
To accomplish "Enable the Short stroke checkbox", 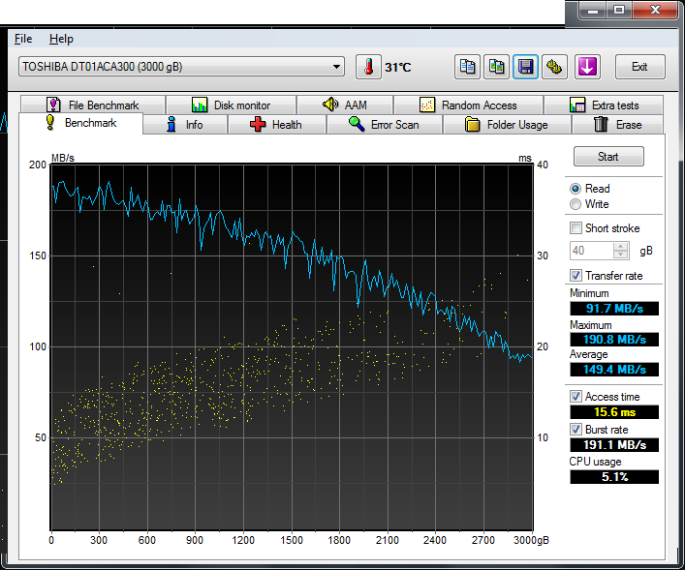I will 576,228.
